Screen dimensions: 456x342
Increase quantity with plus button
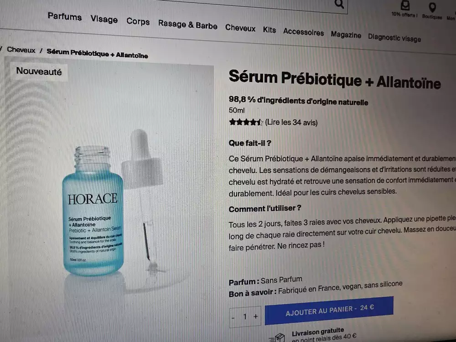255,316
